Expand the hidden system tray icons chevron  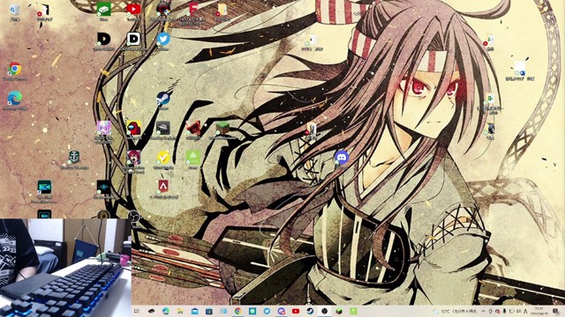coord(483,311)
